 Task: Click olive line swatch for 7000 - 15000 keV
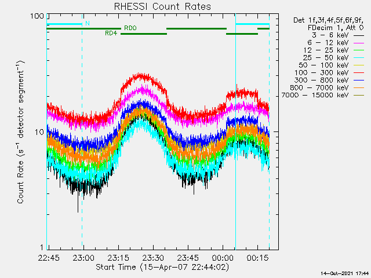click(x=359, y=96)
